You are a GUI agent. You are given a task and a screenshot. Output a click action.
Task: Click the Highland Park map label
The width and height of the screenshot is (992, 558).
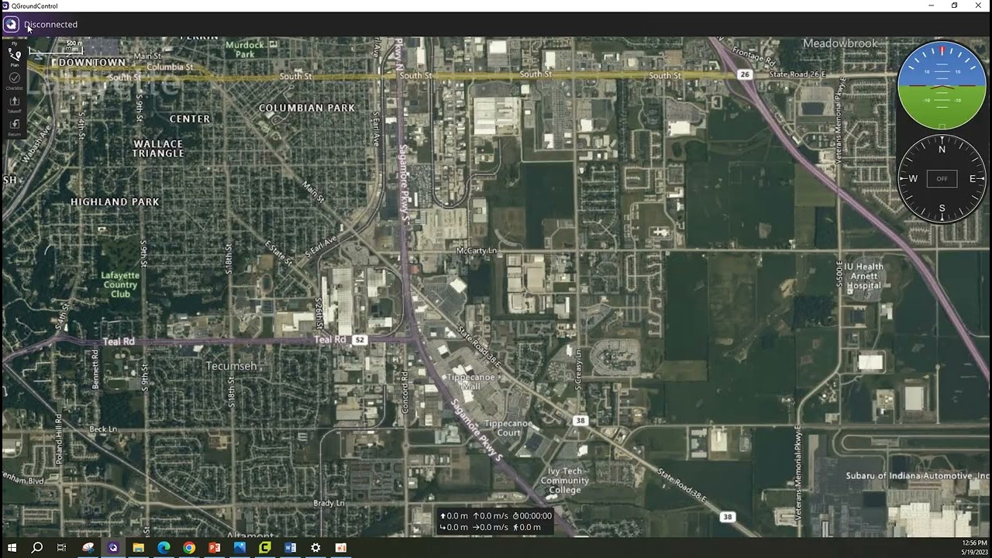click(115, 201)
